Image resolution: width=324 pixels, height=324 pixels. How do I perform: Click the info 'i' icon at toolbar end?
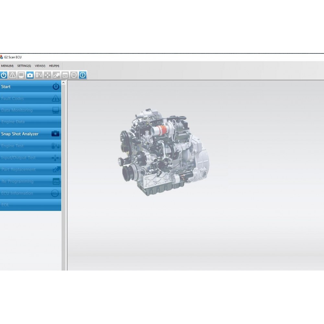click(x=83, y=75)
